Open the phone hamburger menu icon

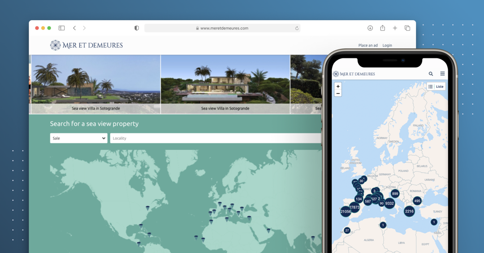pos(442,74)
